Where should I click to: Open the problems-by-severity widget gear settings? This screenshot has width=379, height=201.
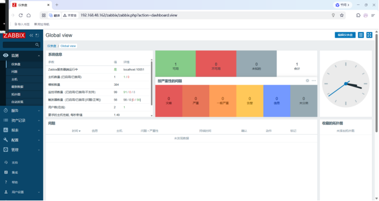pos(307,81)
